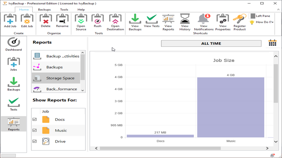282x158 pixels.
Task: Click the Open Destination icon
Action: pos(115,20)
